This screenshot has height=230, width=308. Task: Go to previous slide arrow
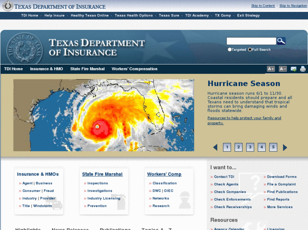(215, 147)
